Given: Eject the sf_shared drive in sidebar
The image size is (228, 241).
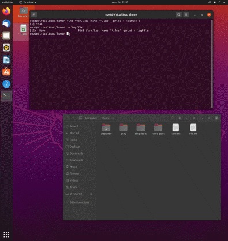Looking at the screenshot, I should [x=92, y=194].
